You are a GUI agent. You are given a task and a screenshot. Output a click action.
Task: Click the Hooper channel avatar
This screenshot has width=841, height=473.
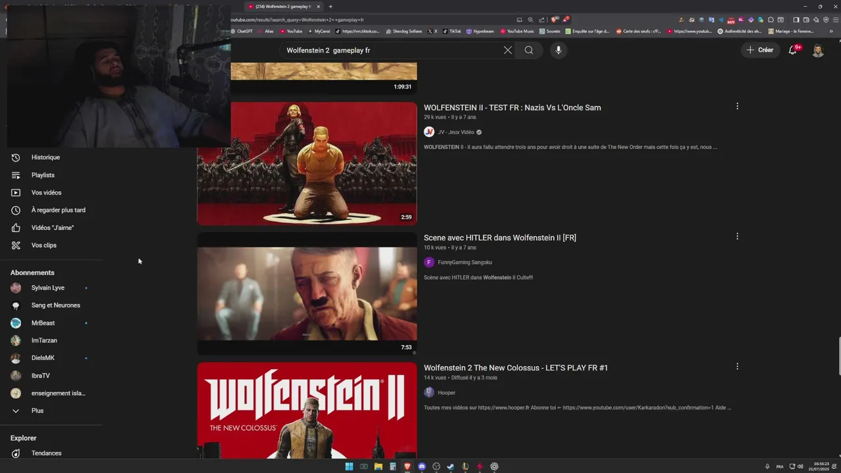tap(429, 392)
